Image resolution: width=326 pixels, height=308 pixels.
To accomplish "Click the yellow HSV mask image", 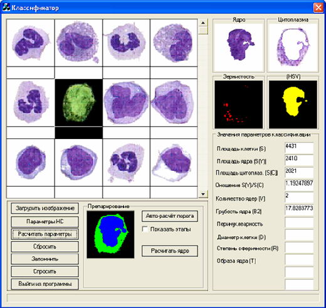I will pyautogui.click(x=293, y=105).
